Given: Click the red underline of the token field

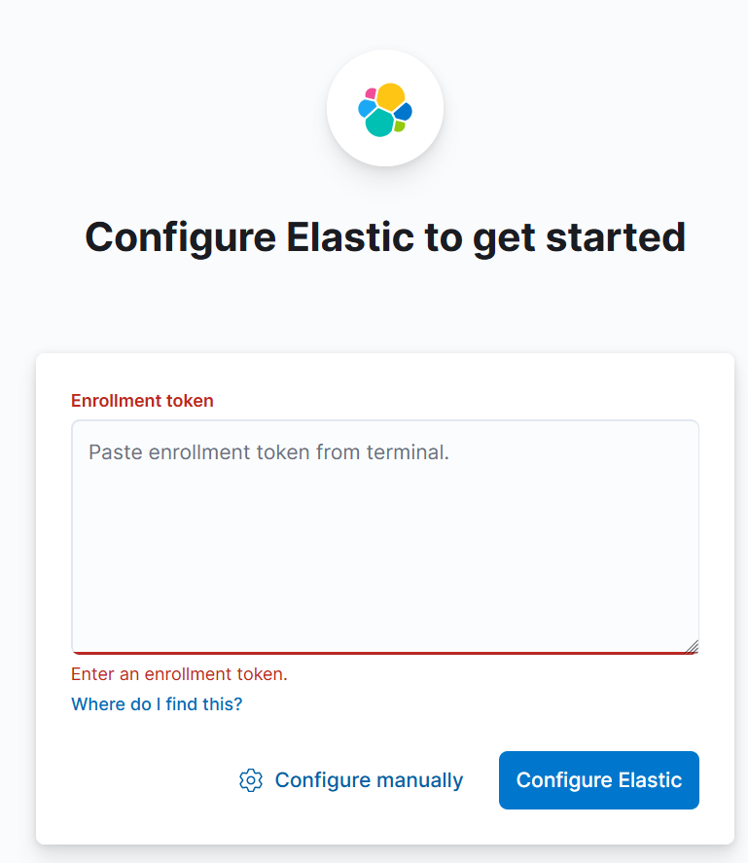Looking at the screenshot, I should 385,653.
